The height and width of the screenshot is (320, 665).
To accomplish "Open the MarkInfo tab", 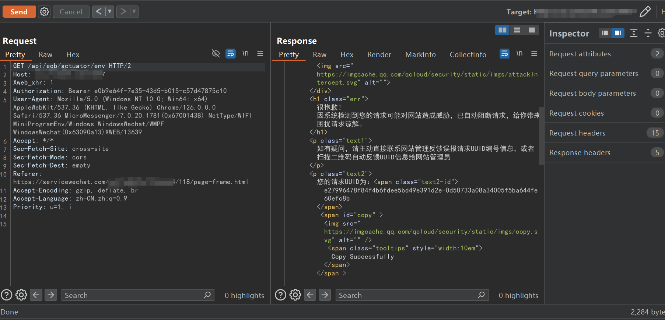I will click(421, 54).
